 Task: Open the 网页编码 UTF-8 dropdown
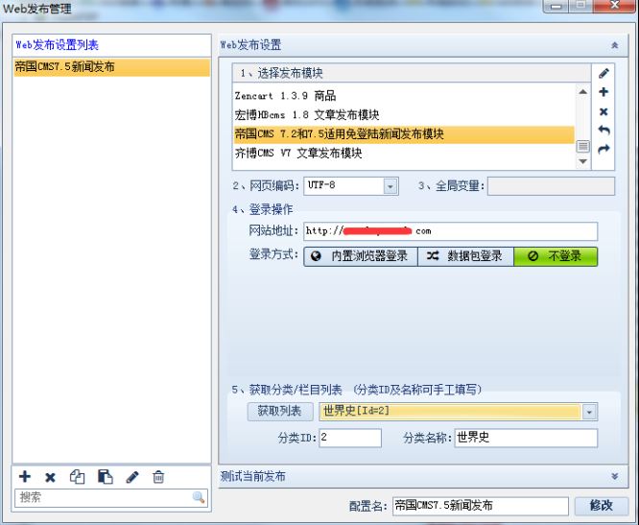pos(390,186)
